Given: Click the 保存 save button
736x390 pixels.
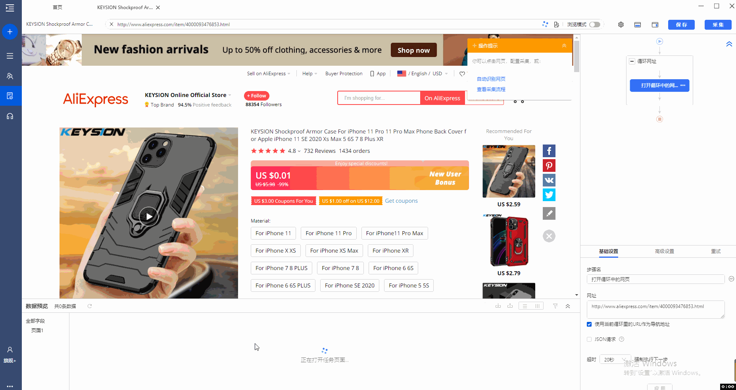Looking at the screenshot, I should pyautogui.click(x=682, y=25).
